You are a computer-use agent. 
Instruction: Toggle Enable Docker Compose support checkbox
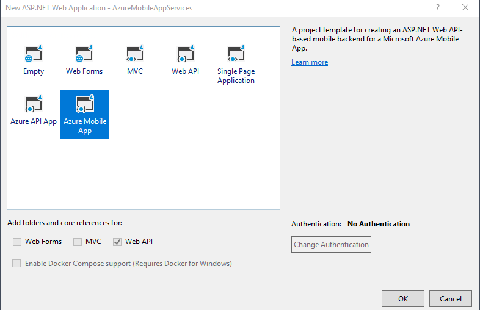pos(16,264)
